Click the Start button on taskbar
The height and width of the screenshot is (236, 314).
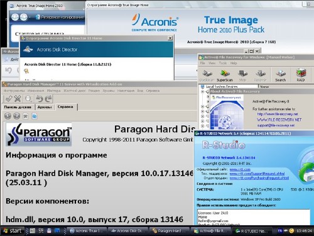pos(13,231)
